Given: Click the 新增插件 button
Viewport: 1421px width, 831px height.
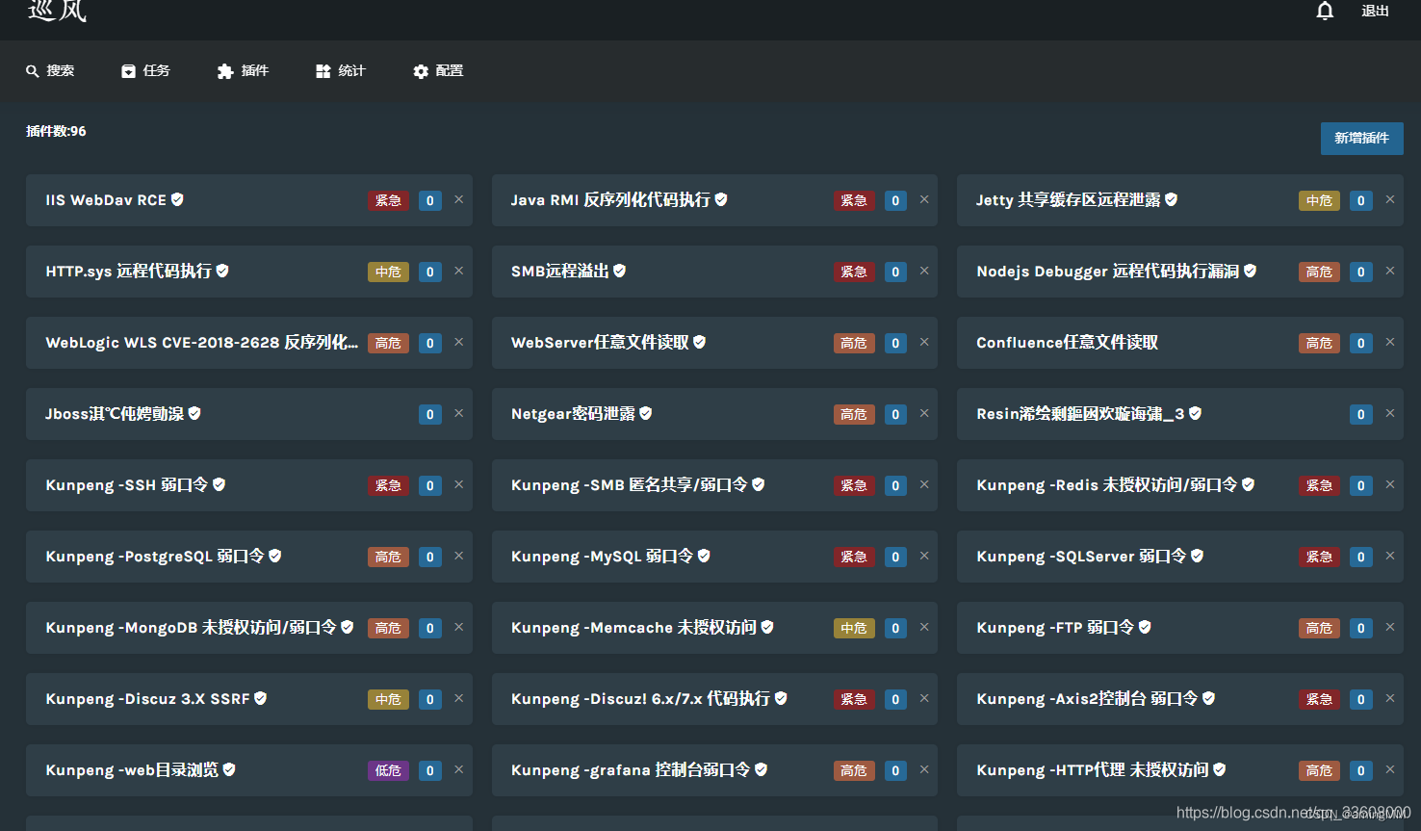Looking at the screenshot, I should point(1361,138).
